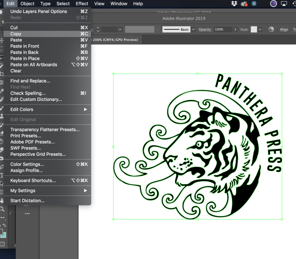Viewport: 296px width, 259px height.
Task: Open Transparency Flattener Presets...
Action: [x=47, y=129]
